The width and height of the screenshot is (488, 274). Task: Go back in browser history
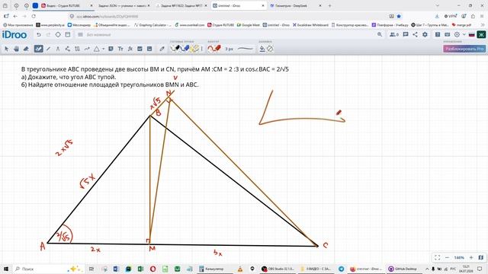point(15,16)
